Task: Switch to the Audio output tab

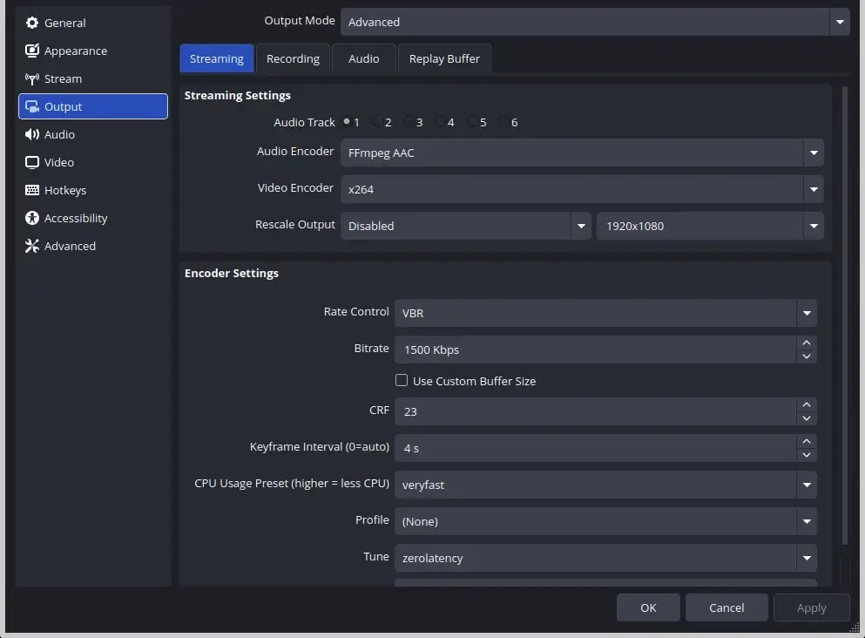Action: coord(363,58)
